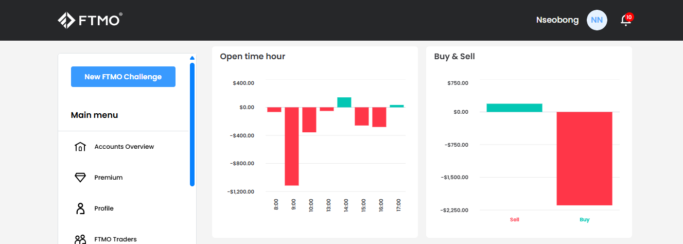Open the notifications bell icon
The width and height of the screenshot is (683, 244).
(625, 20)
